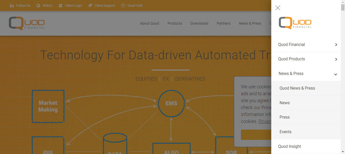Click the Quod HUB cube icon
The height and width of the screenshot is (154, 345).
(123, 5)
